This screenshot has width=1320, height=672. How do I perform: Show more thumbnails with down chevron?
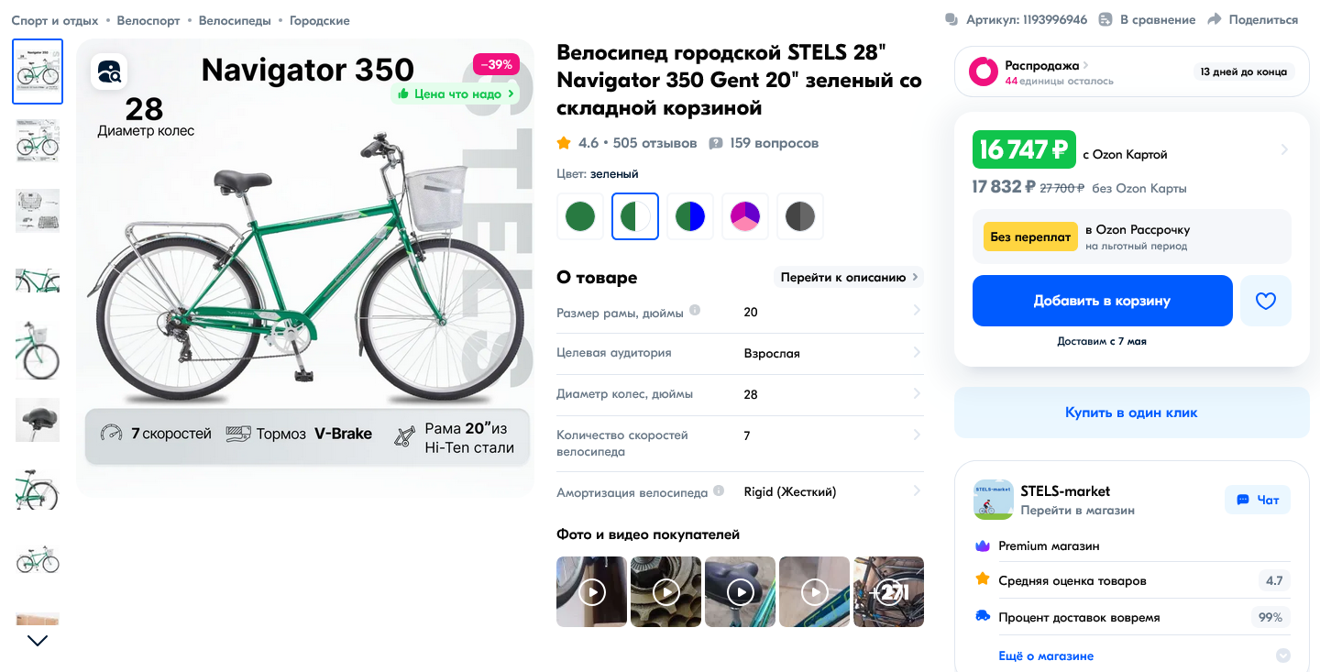(38, 641)
